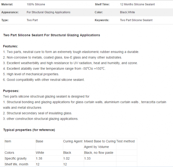The height and width of the screenshot is (167, 173).
Task: Click the Purposes heading
Action: (11, 91)
